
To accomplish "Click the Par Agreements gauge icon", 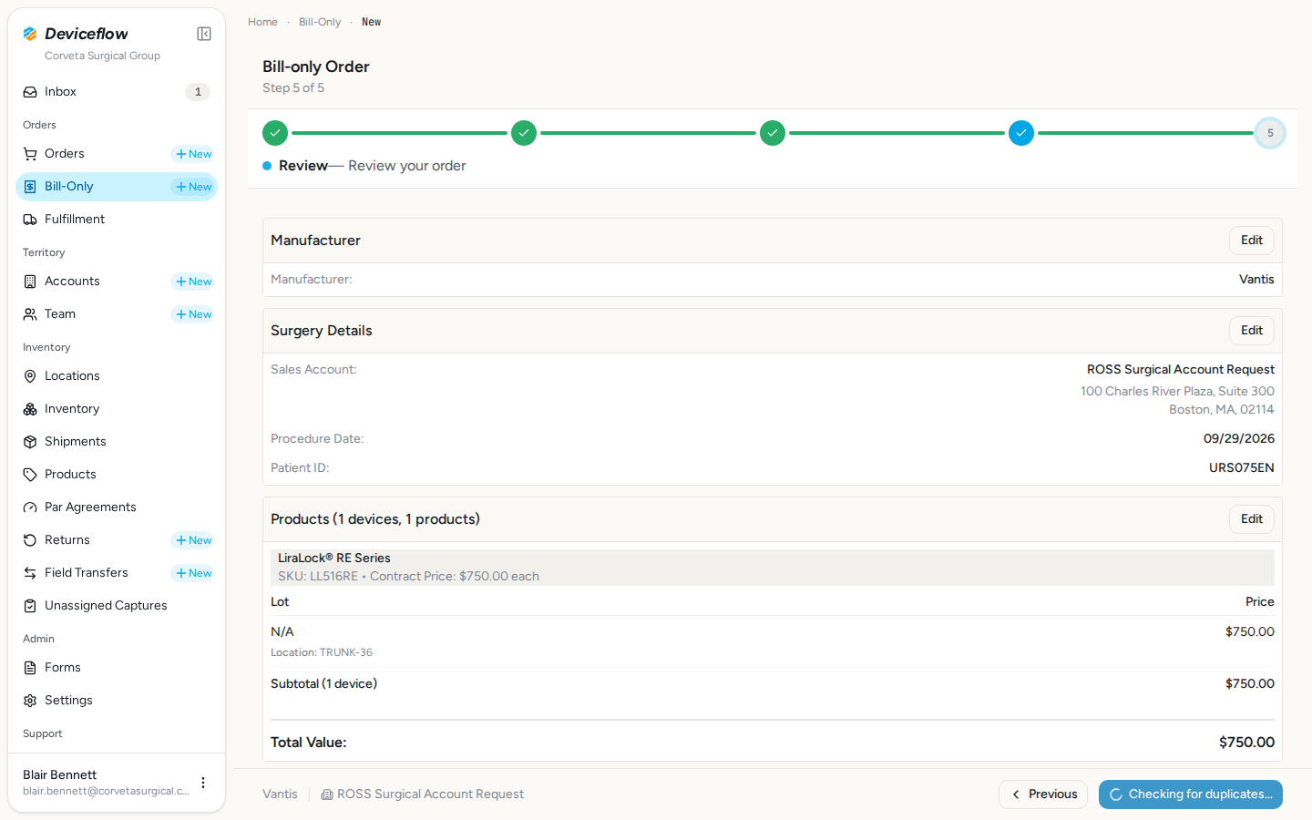I will click(30, 507).
